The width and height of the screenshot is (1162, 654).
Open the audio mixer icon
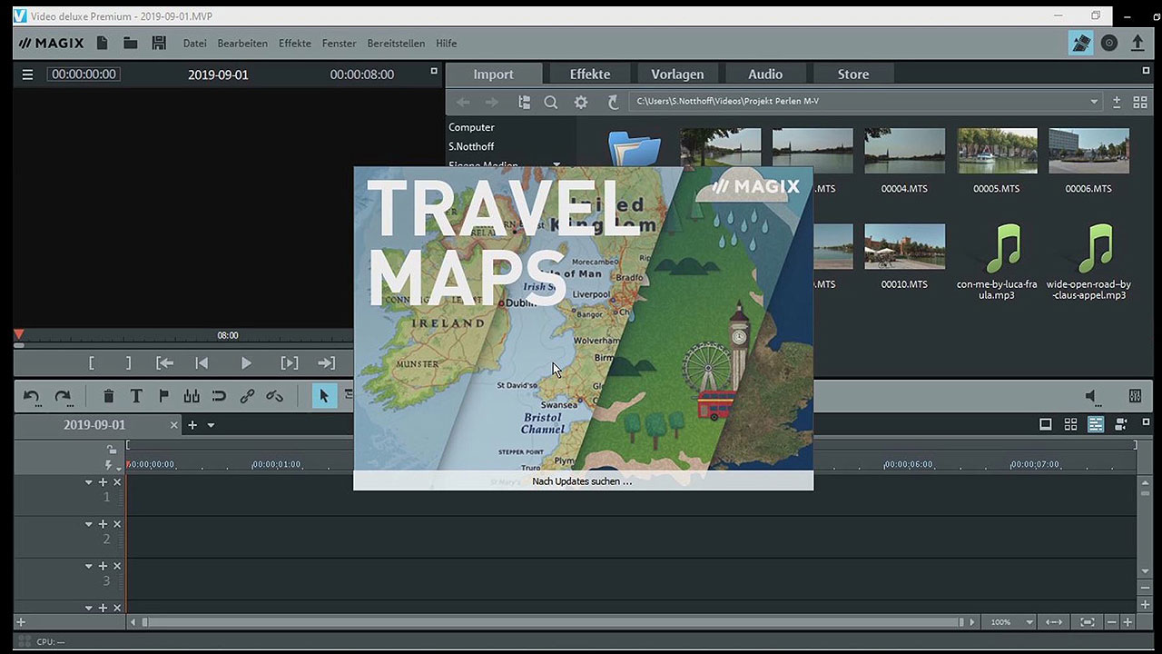click(1135, 396)
